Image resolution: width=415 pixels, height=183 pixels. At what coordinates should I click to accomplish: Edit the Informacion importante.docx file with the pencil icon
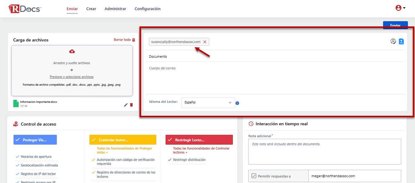[x=126, y=105]
